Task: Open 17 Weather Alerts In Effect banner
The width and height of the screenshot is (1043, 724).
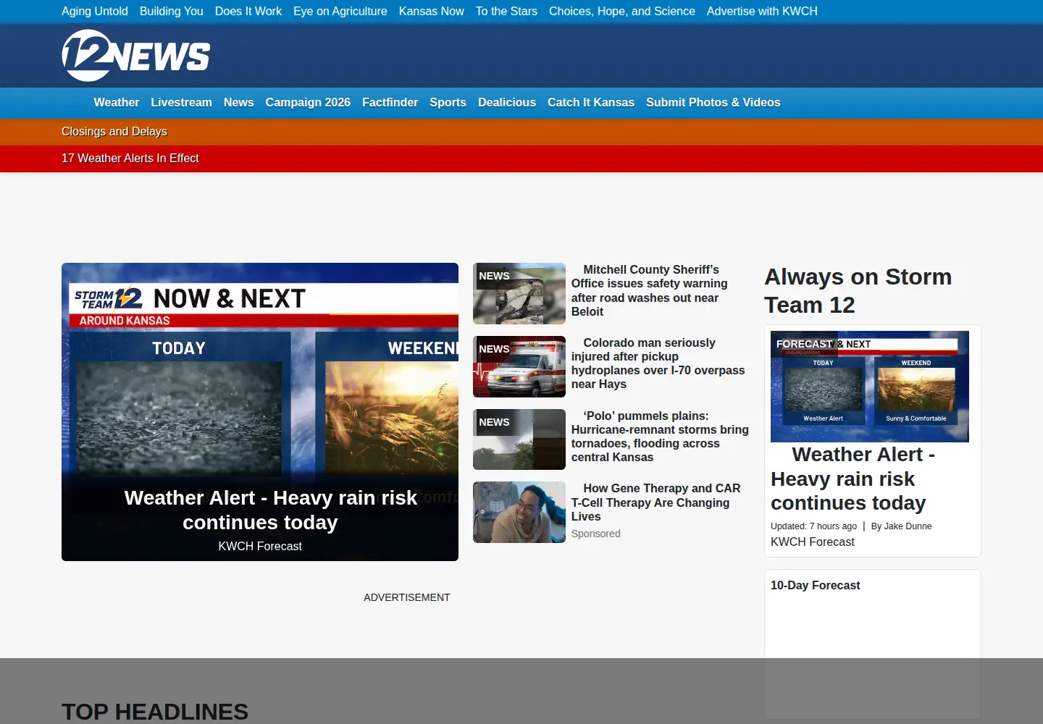Action: point(130,159)
